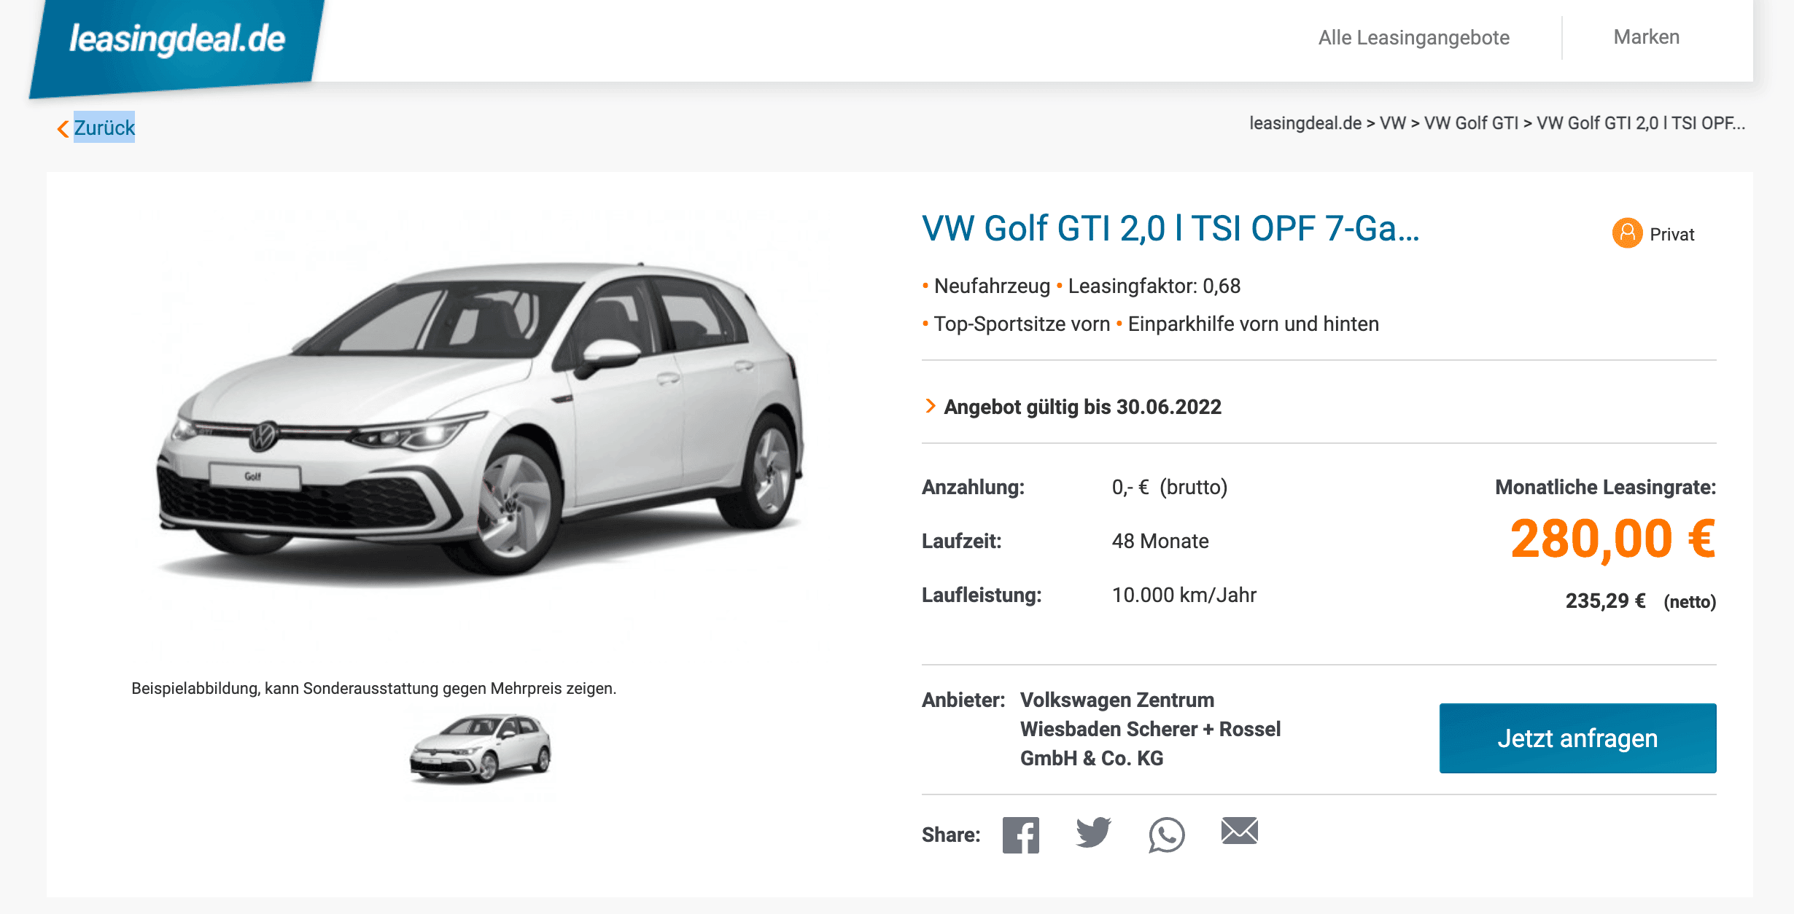Open the VW Golf GTI breadcrumb link
The image size is (1794, 914).
pyautogui.click(x=1471, y=123)
